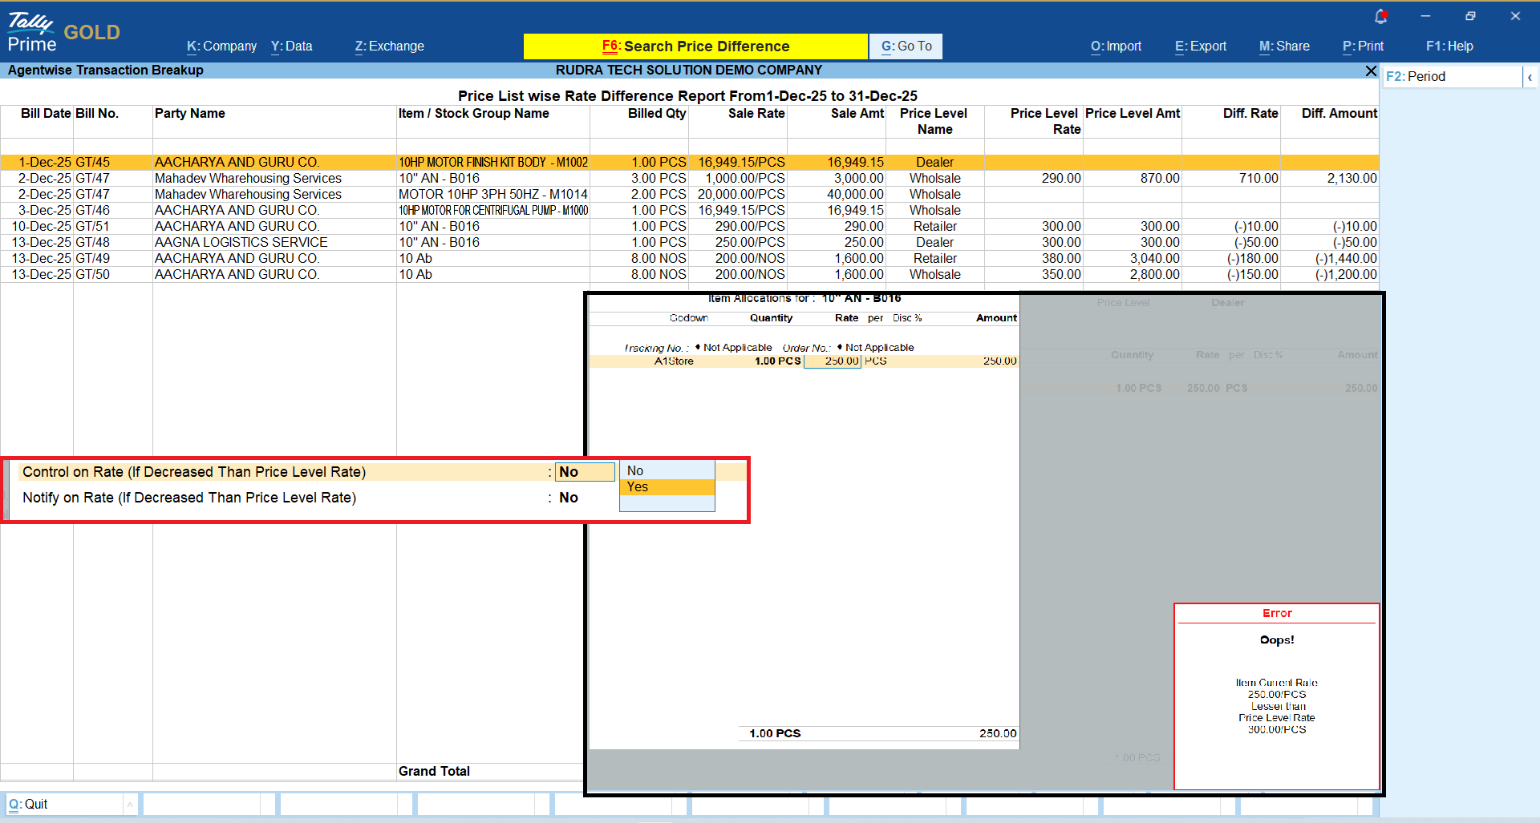Open the K: Company menu
The image size is (1540, 823).
(x=221, y=46)
